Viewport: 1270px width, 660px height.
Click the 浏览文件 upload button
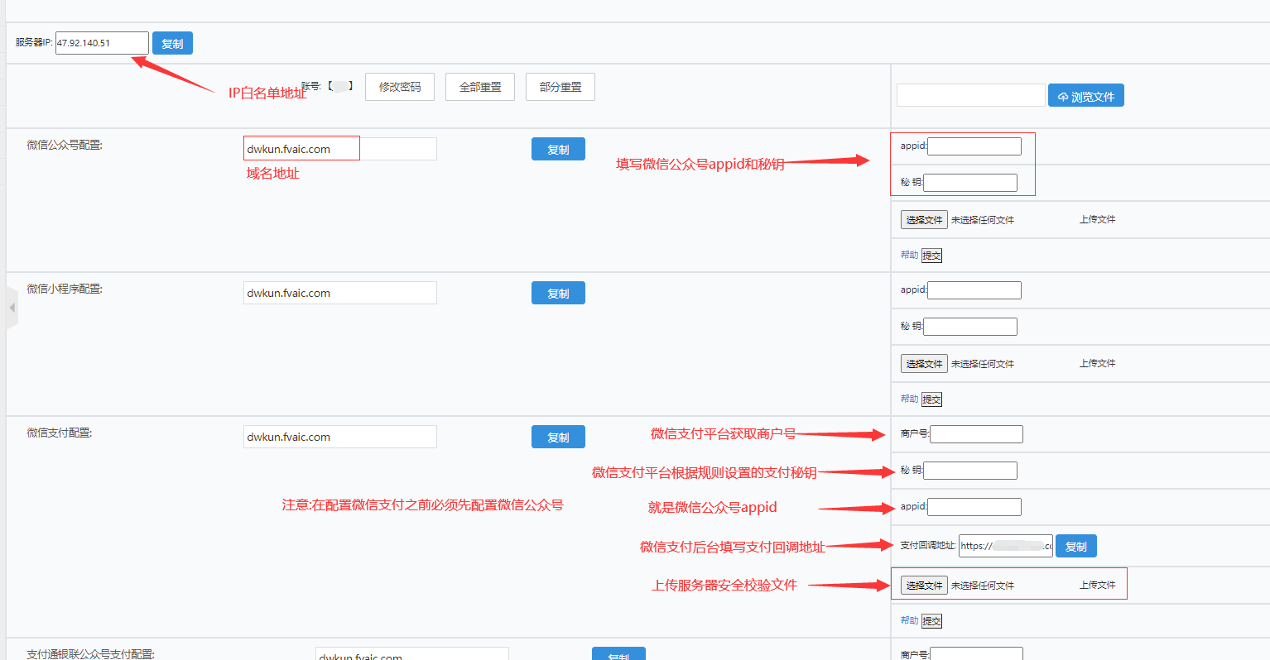pyautogui.click(x=1085, y=96)
